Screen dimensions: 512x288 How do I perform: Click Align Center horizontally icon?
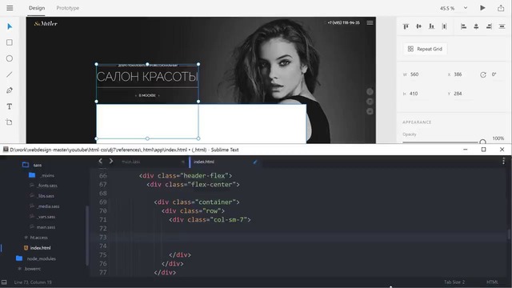[x=476, y=26]
